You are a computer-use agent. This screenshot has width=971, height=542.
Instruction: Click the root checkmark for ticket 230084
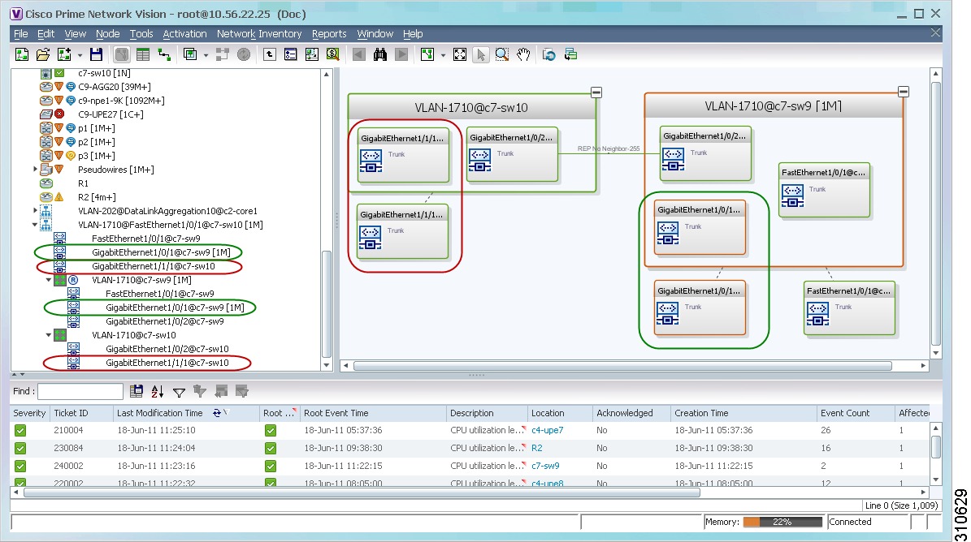click(x=271, y=449)
